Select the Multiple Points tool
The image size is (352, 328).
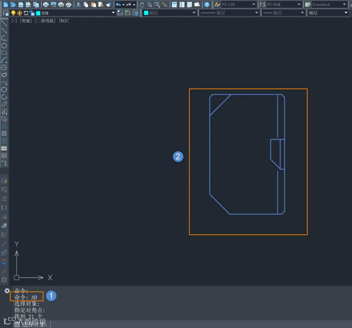point(4,126)
